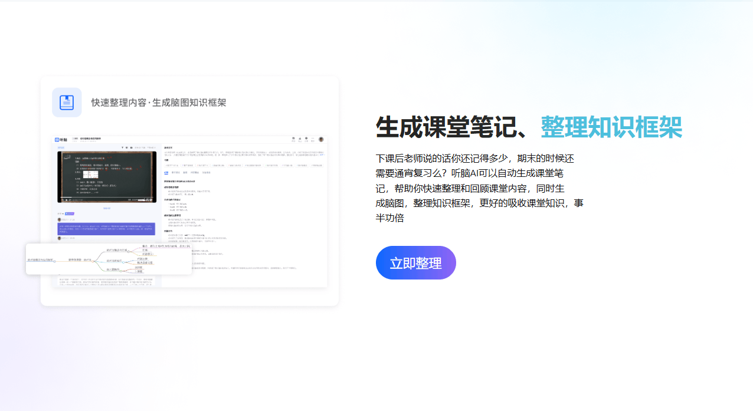Click the fullscreen icon in the video player
This screenshot has height=411, width=753.
pos(150,200)
